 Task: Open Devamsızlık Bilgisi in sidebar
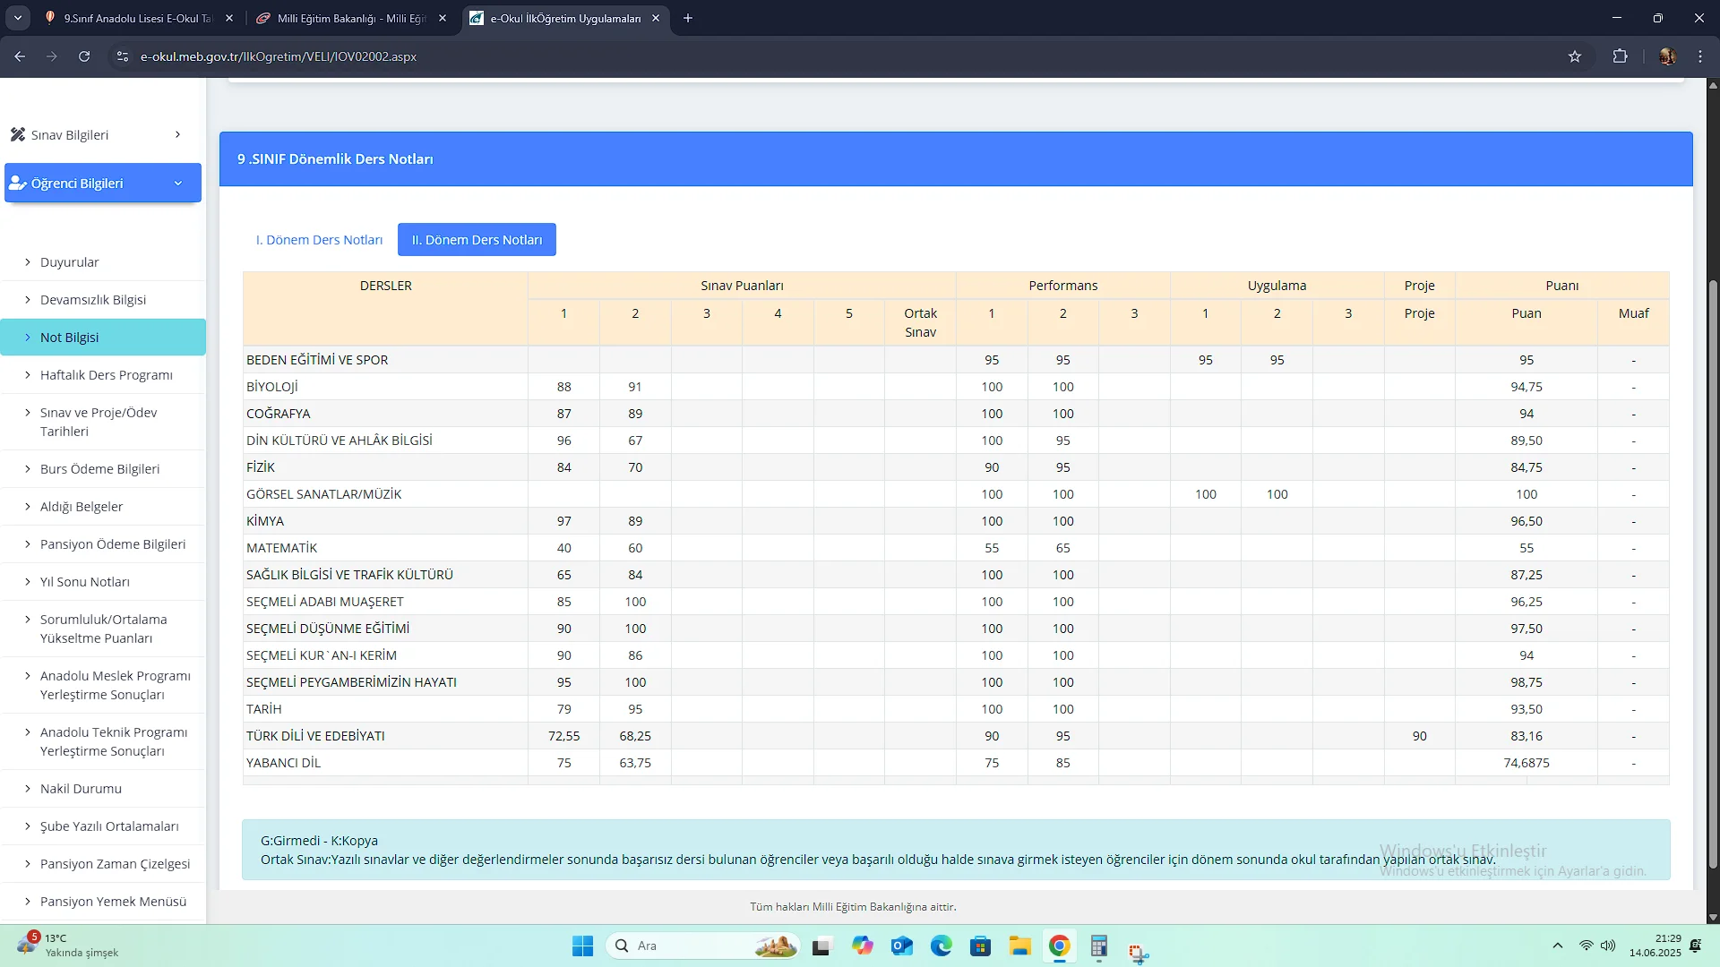[93, 300]
